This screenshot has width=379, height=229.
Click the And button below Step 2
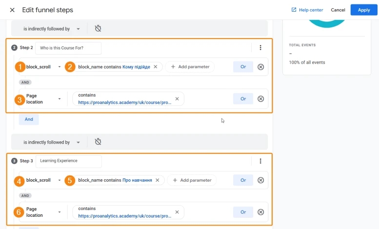pyautogui.click(x=29, y=119)
